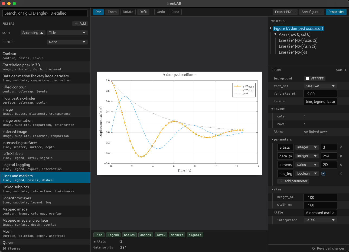The width and height of the screenshot is (349, 252).
Task: Toggle the has_legend boolean checkbox
Action: [323, 174]
